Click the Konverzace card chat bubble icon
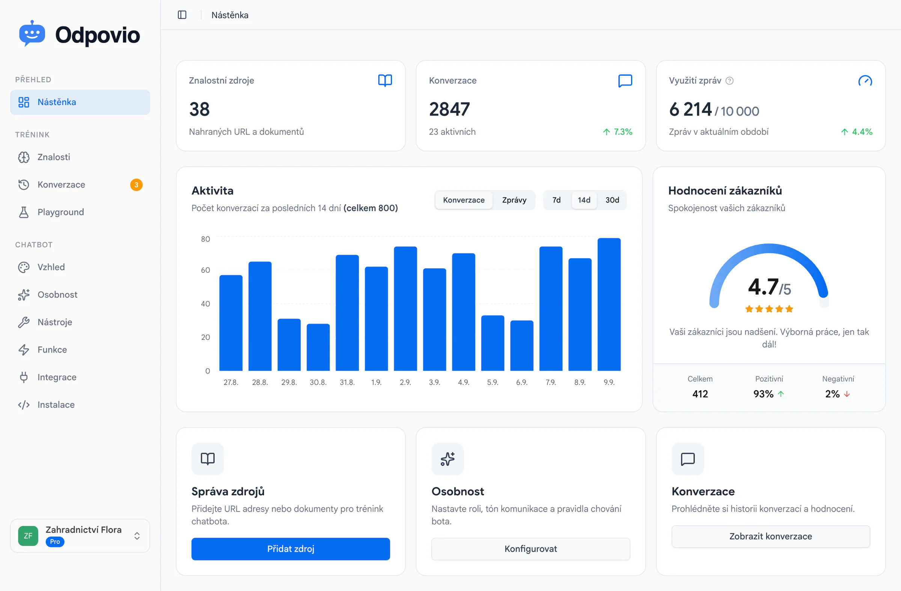The height and width of the screenshot is (591, 901). pyautogui.click(x=625, y=81)
